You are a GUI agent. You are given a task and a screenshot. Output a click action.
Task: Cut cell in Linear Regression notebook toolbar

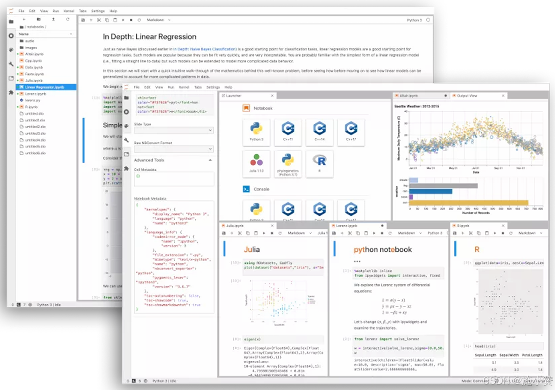coord(99,20)
